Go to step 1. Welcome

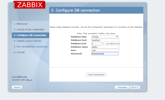[x=21, y=24]
